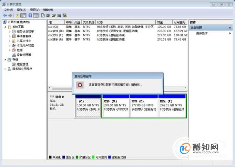Sort by the 布局 column header

69,22
